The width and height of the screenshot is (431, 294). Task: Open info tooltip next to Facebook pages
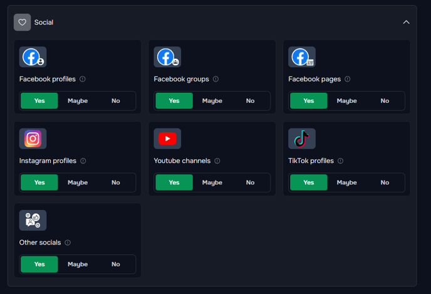[348, 79]
